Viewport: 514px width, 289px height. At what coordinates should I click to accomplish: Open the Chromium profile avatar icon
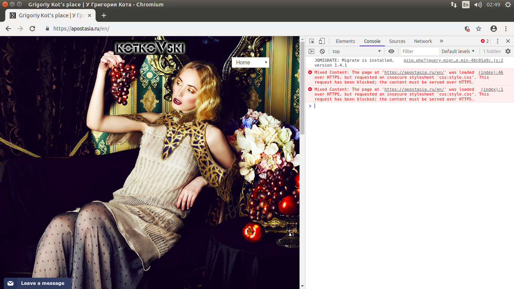pyautogui.click(x=494, y=29)
